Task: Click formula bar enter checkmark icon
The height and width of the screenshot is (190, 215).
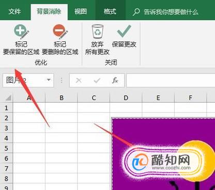Action: (97, 80)
